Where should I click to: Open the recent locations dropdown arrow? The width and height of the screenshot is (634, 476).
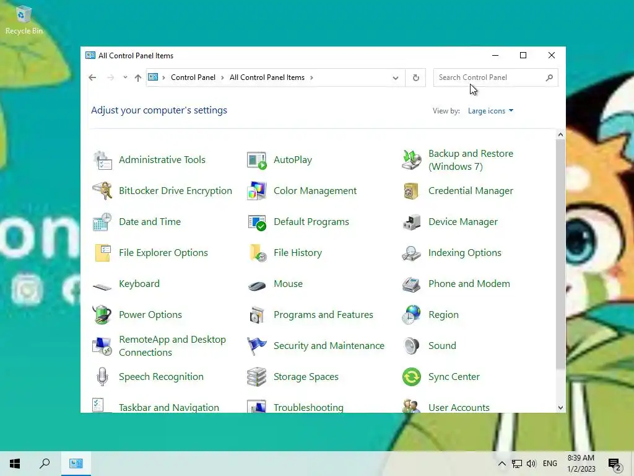pyautogui.click(x=125, y=77)
